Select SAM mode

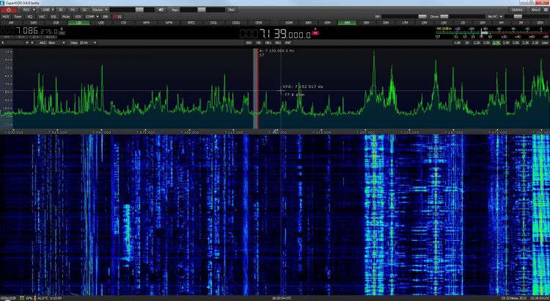[34, 23]
